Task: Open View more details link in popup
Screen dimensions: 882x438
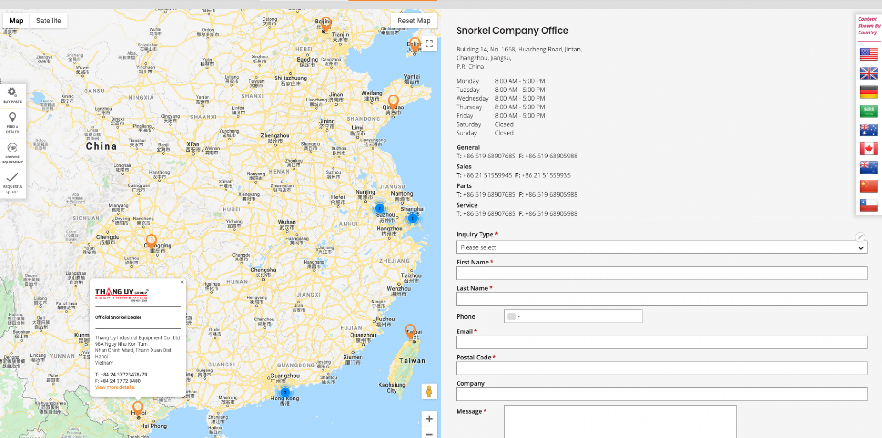Action: tap(115, 387)
